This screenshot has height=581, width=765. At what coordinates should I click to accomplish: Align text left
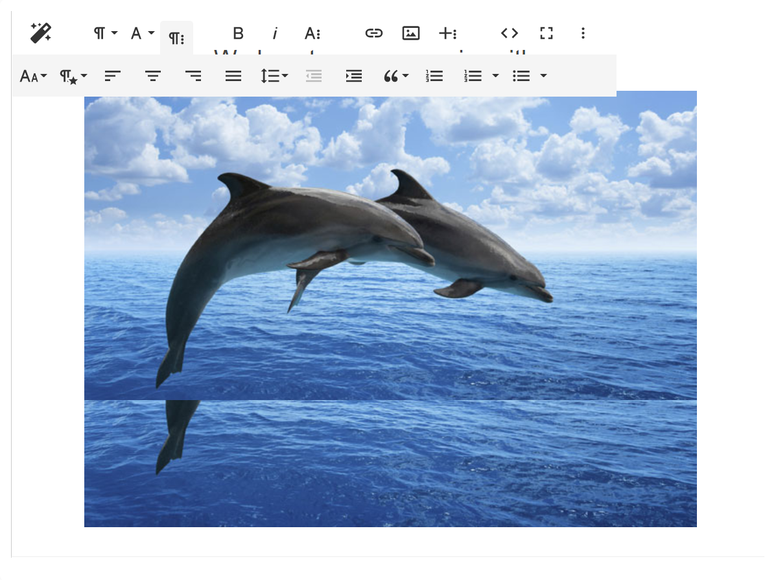(x=113, y=76)
